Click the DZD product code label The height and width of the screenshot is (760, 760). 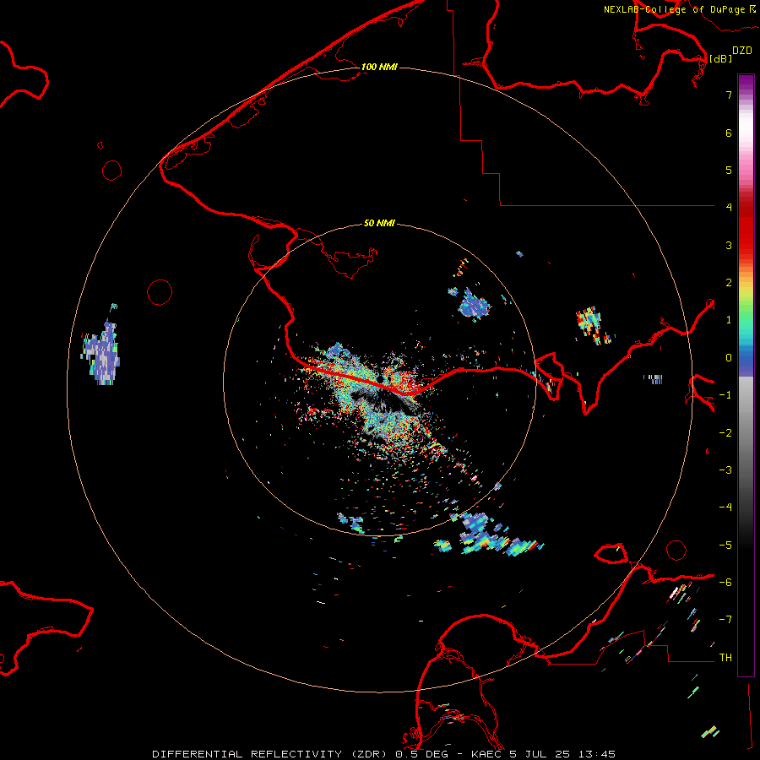(x=742, y=51)
